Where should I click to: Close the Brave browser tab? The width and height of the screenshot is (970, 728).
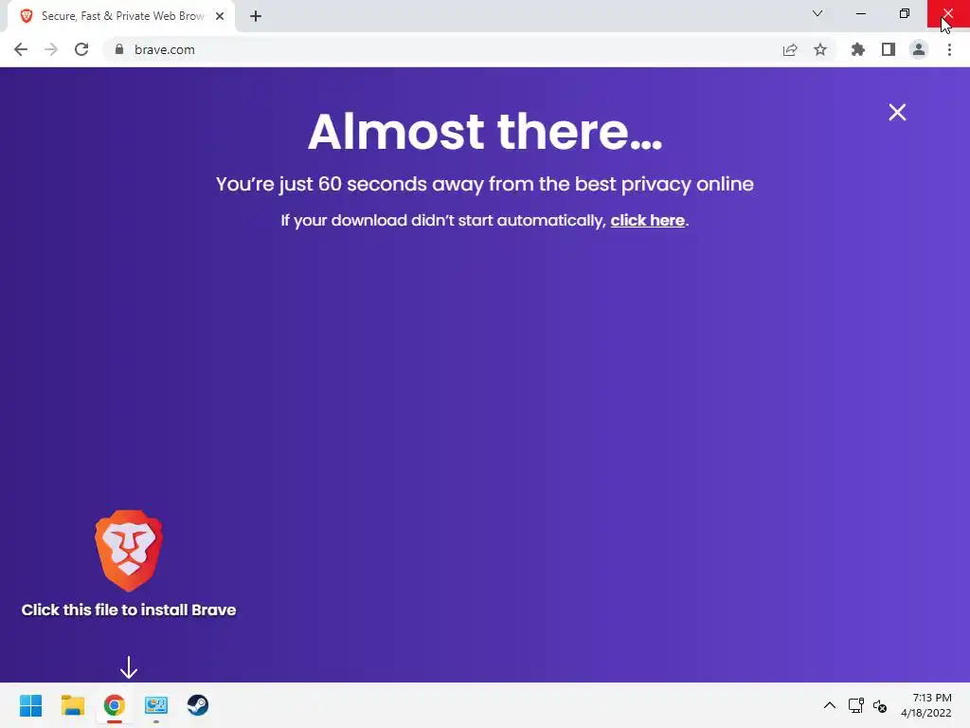tap(220, 16)
